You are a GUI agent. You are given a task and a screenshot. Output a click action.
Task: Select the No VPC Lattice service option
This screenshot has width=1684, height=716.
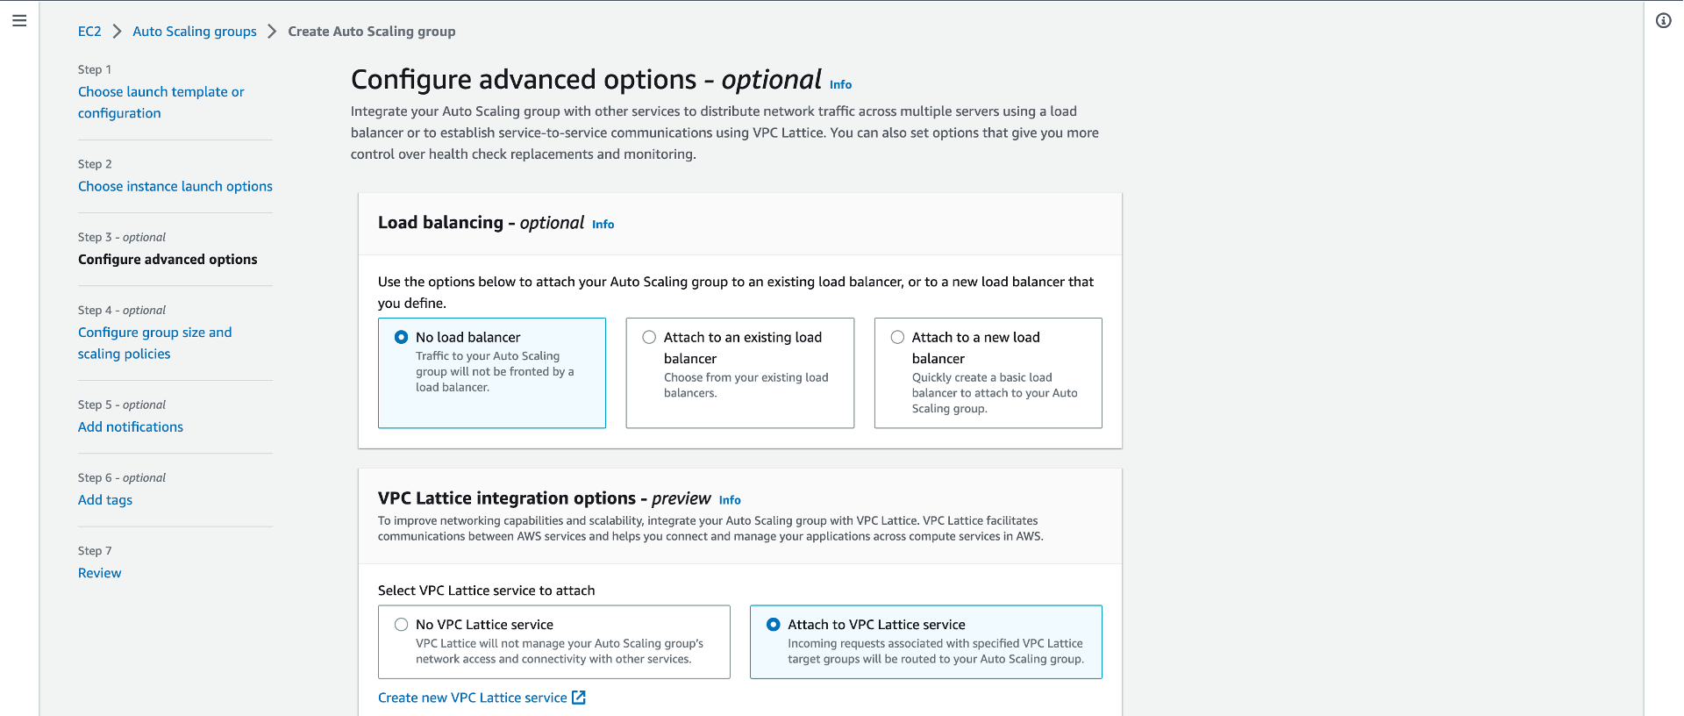402,624
